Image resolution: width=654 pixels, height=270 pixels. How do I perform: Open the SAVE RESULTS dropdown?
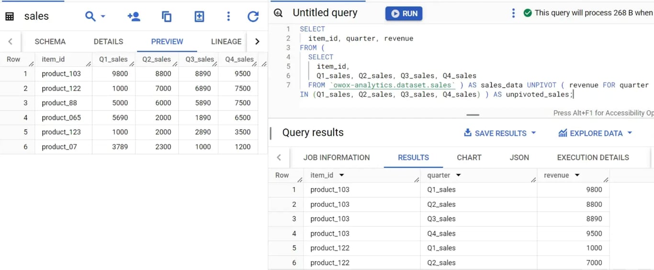click(500, 133)
